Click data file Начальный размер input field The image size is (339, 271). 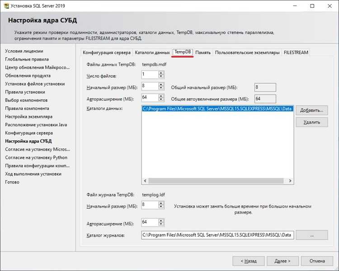tap(150, 86)
